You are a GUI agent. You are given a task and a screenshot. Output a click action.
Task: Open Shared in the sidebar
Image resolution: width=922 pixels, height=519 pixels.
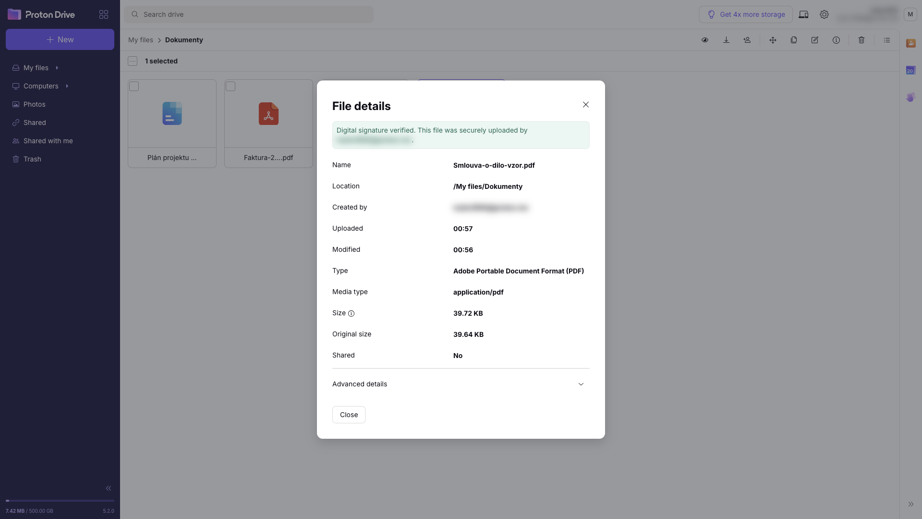click(x=60, y=123)
